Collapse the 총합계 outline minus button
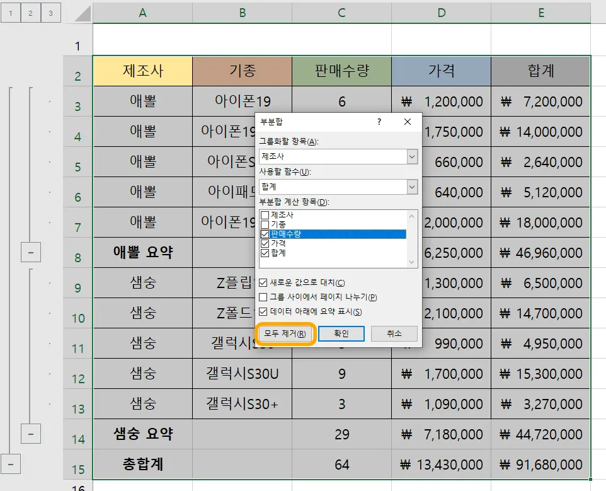This screenshot has height=491, width=606. tap(11, 464)
